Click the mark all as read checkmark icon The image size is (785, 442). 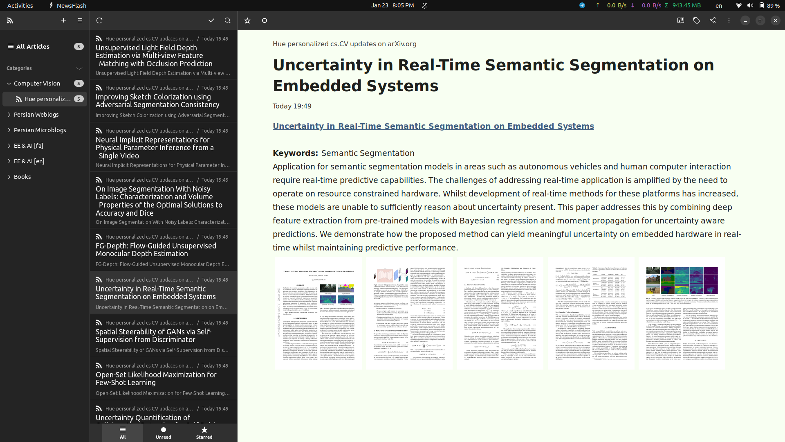[x=211, y=20]
